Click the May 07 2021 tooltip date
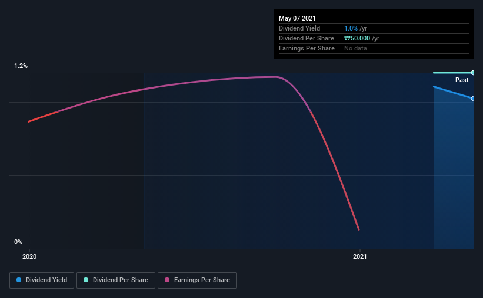The height and width of the screenshot is (298, 483). point(297,18)
